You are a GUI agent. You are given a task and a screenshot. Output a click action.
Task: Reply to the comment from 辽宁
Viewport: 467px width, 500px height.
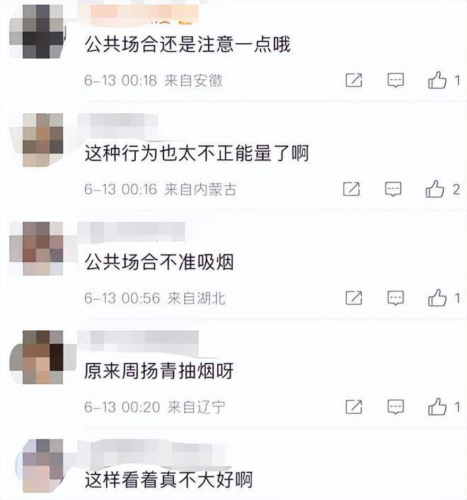click(396, 407)
